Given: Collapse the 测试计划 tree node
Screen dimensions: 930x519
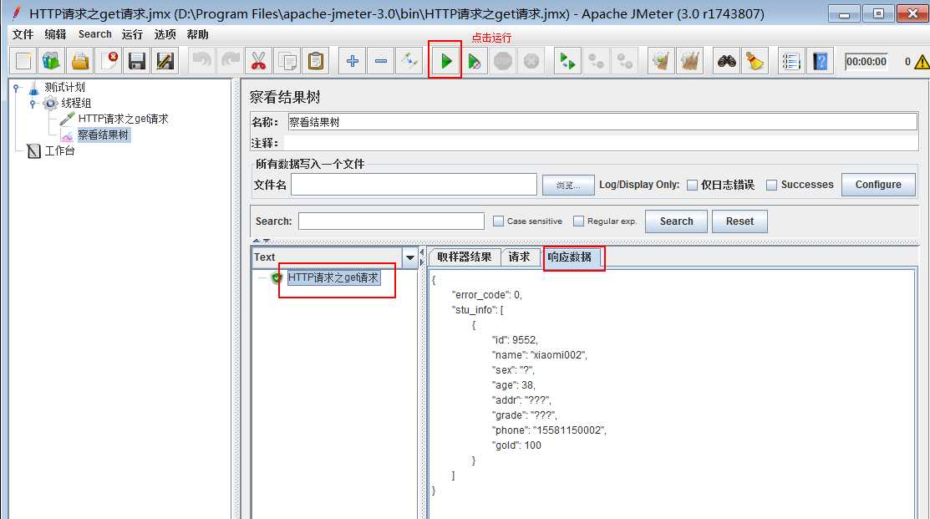Looking at the screenshot, I should [x=16, y=87].
